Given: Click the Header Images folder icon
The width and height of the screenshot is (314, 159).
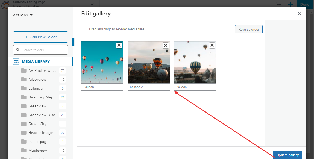Looking at the screenshot, I should pos(24,133).
